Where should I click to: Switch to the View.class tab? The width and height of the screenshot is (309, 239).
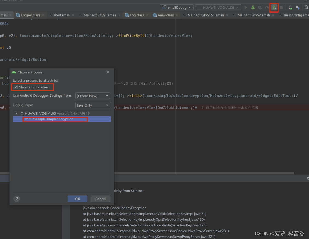pyautogui.click(x=166, y=15)
